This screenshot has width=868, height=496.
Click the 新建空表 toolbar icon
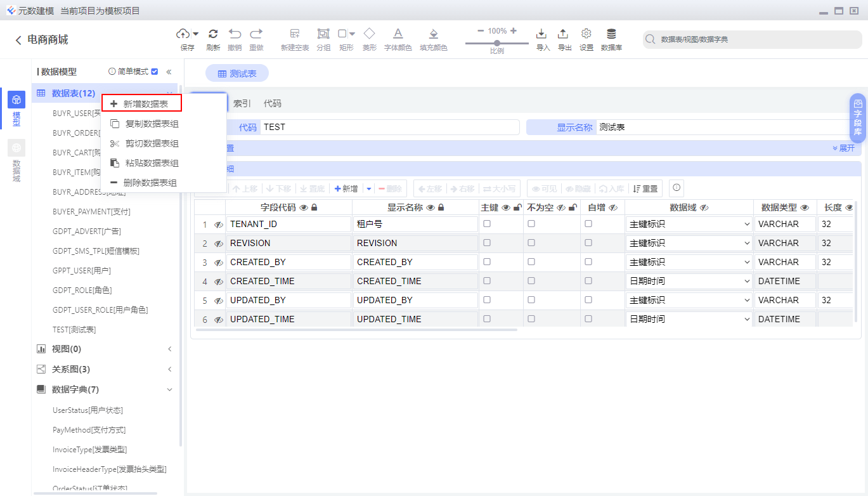coord(295,34)
